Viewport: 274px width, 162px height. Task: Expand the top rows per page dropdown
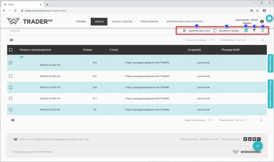(211, 40)
